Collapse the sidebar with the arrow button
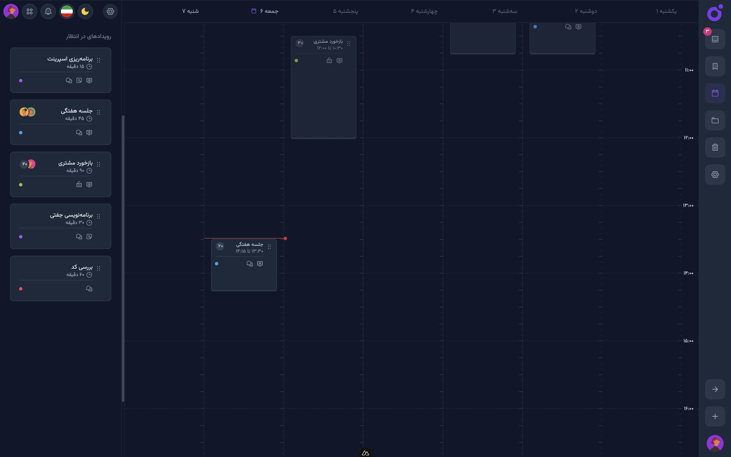This screenshot has width=731, height=457. coord(715,389)
